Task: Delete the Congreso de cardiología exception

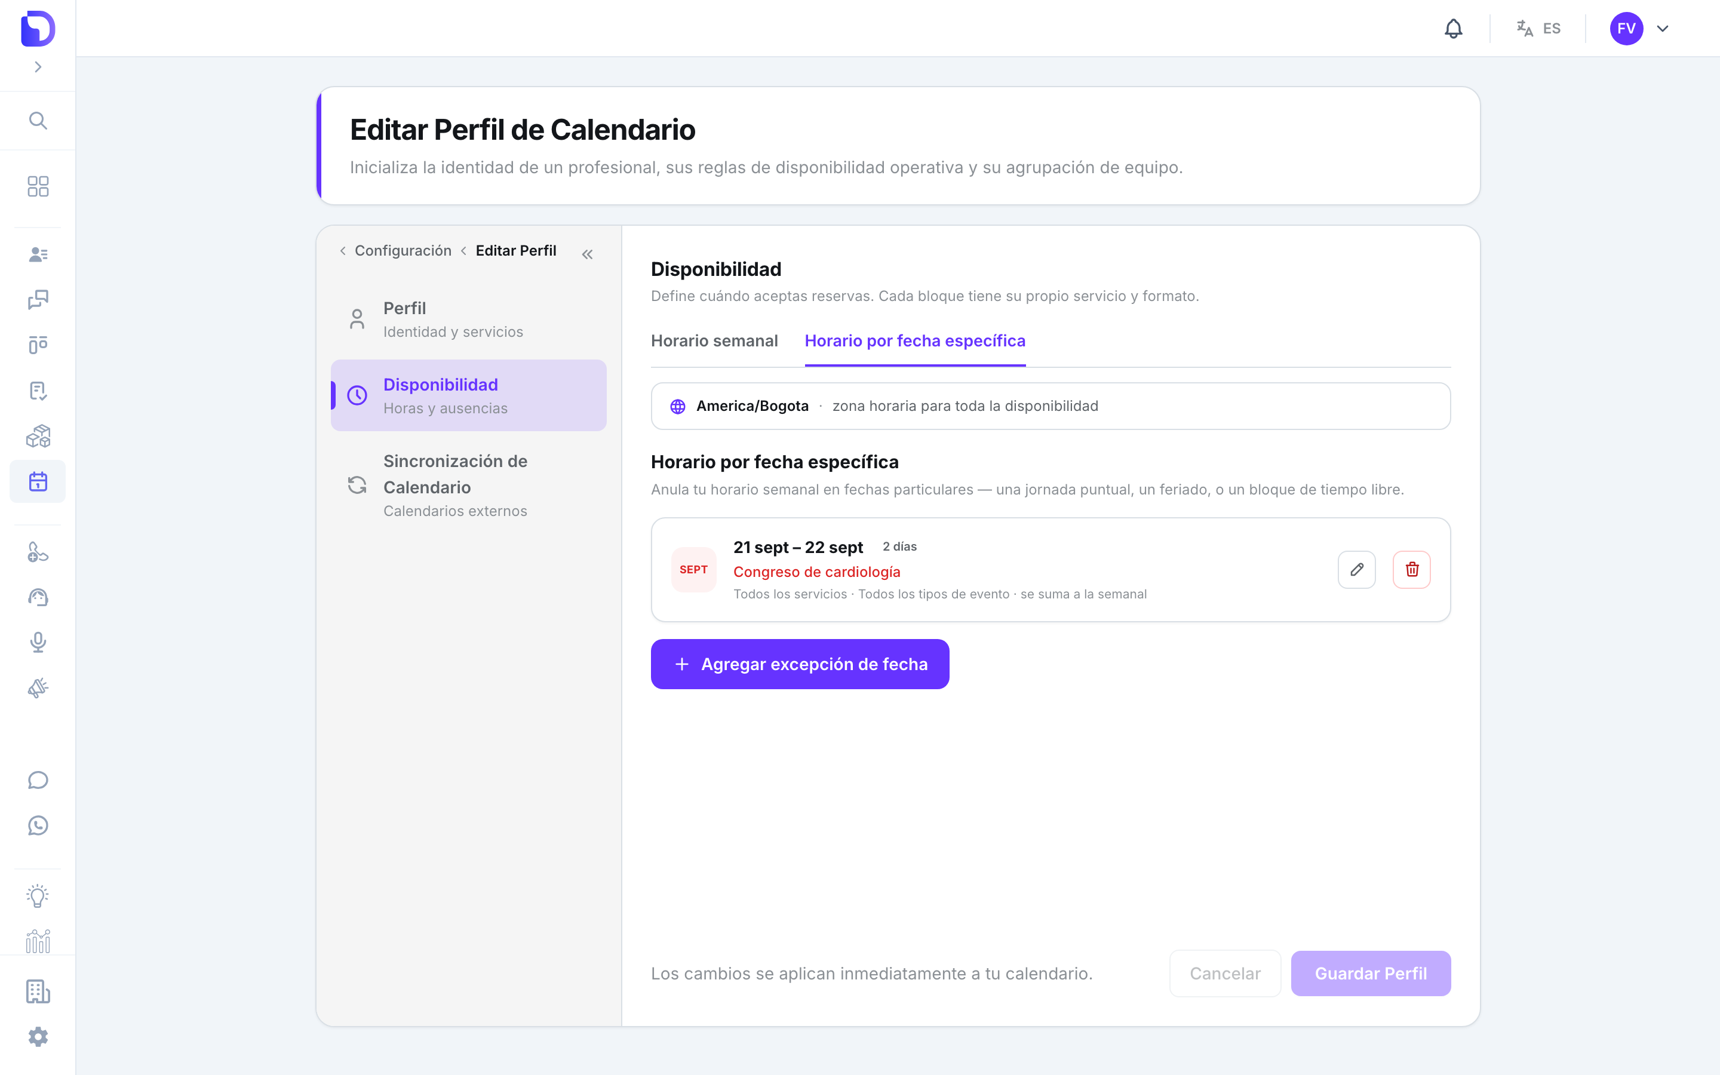Action: point(1412,570)
